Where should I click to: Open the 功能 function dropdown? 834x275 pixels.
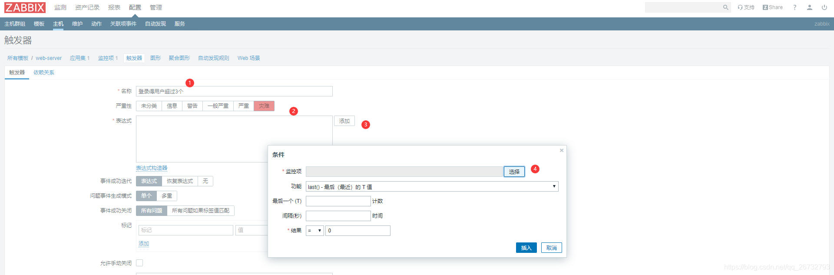click(x=432, y=187)
